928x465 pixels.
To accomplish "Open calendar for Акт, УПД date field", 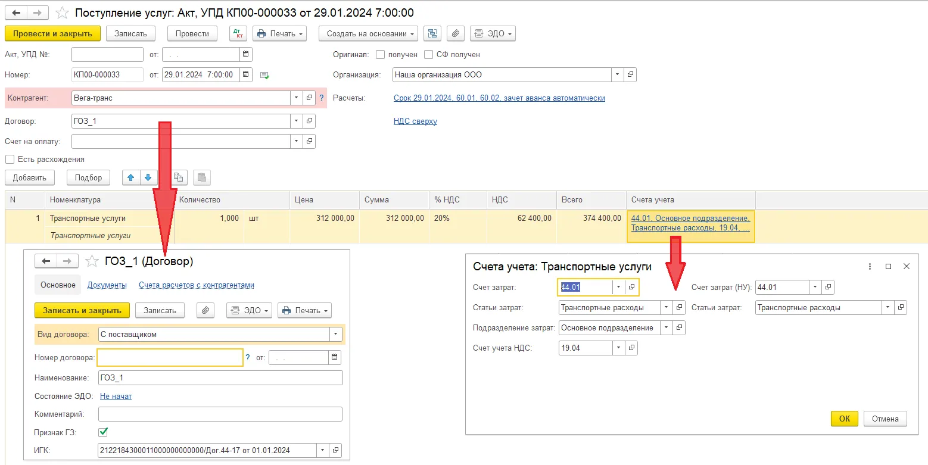I will tap(245, 55).
